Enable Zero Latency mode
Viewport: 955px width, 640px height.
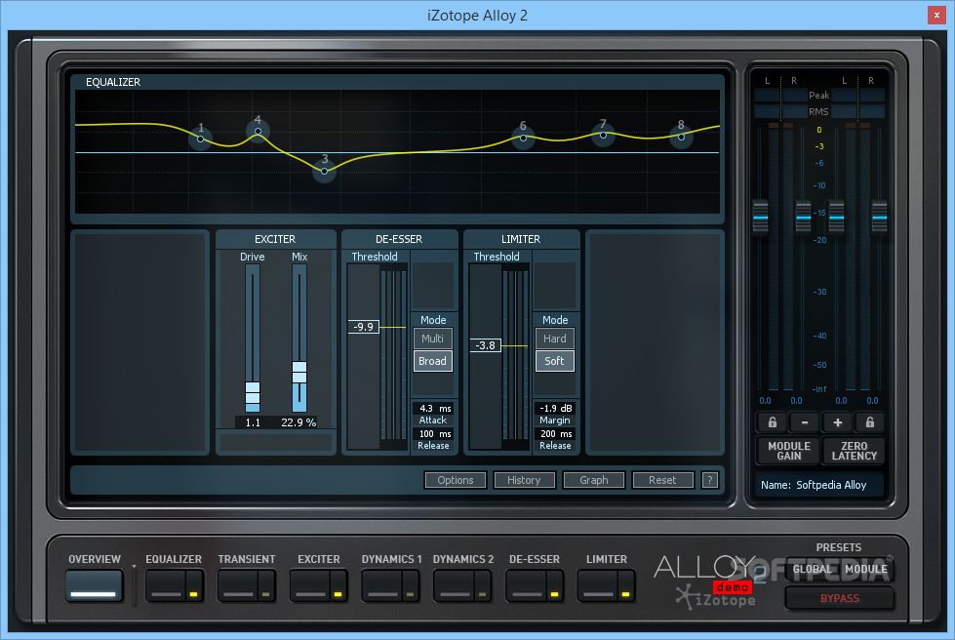(x=854, y=451)
